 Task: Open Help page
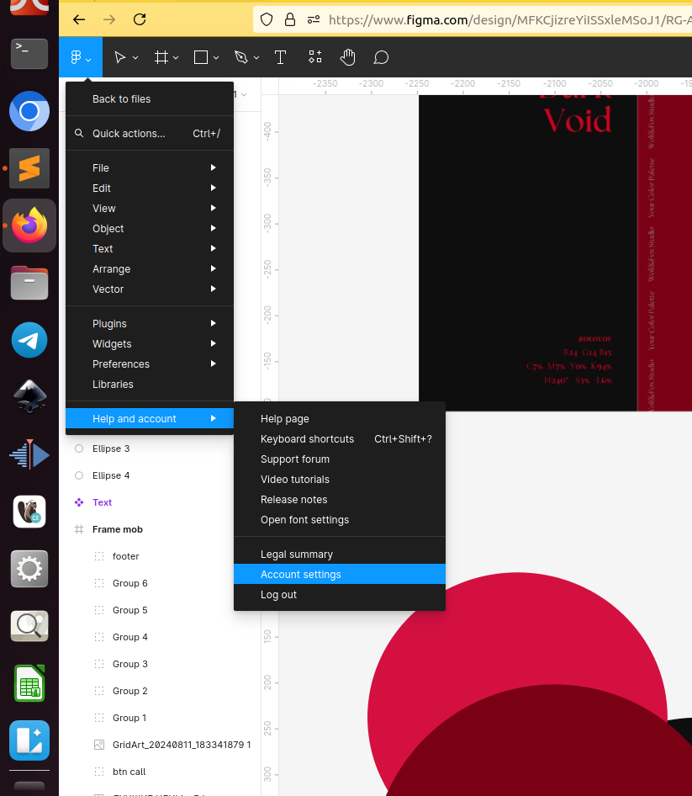click(340, 419)
